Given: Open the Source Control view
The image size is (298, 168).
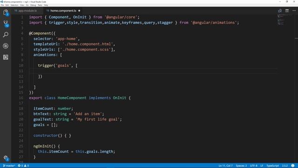Looking at the screenshot, I should pos(6,24).
